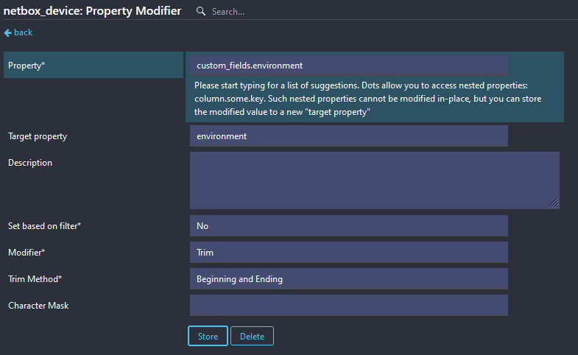Viewport: 578px width, 355px height.
Task: Click the Trim Method* label
Action: tap(35, 279)
